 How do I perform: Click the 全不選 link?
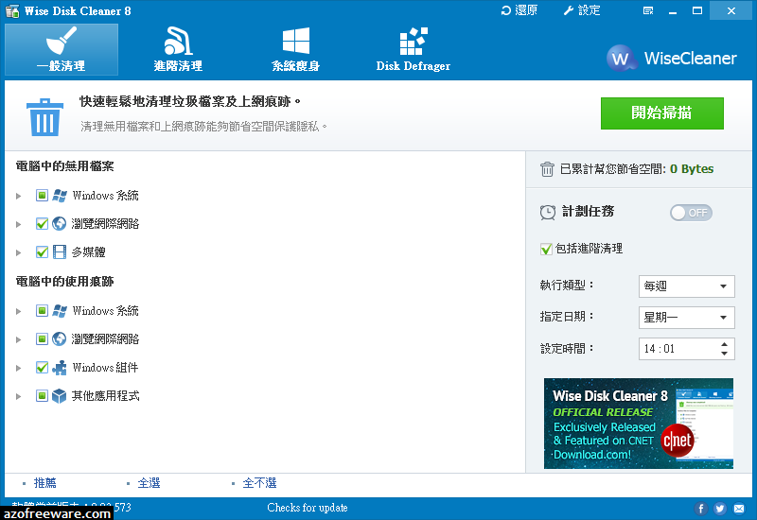[259, 483]
